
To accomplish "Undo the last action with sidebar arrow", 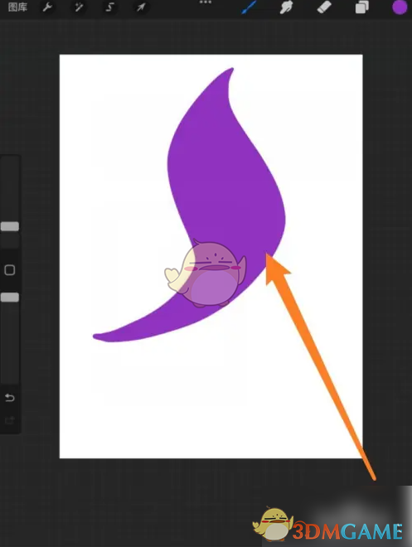I will (x=10, y=397).
